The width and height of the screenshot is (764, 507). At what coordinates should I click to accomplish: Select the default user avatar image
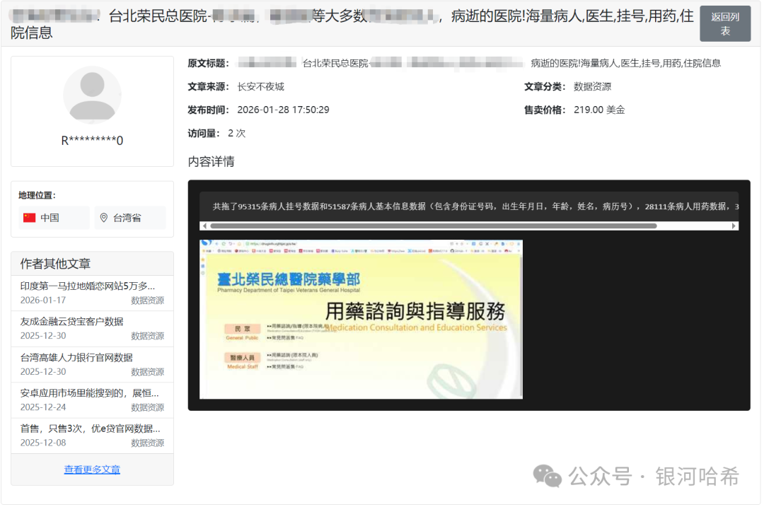[92, 95]
